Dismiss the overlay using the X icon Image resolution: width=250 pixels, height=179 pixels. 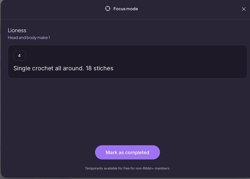click(x=243, y=9)
